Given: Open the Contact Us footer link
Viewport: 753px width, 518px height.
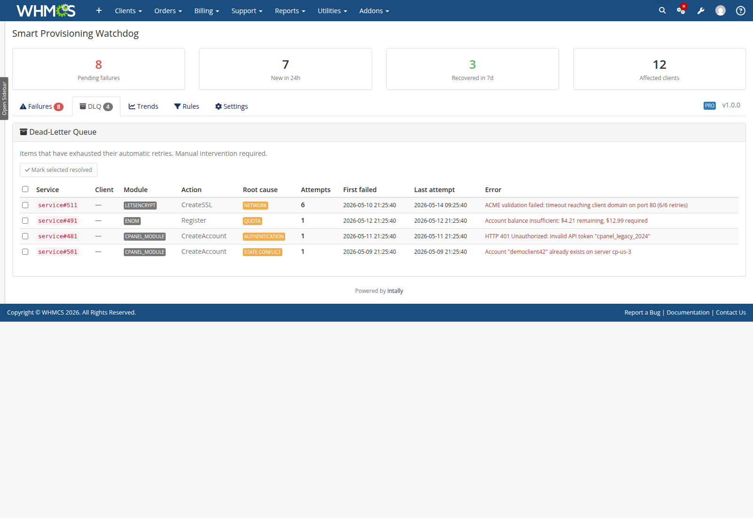Looking at the screenshot, I should (731, 313).
